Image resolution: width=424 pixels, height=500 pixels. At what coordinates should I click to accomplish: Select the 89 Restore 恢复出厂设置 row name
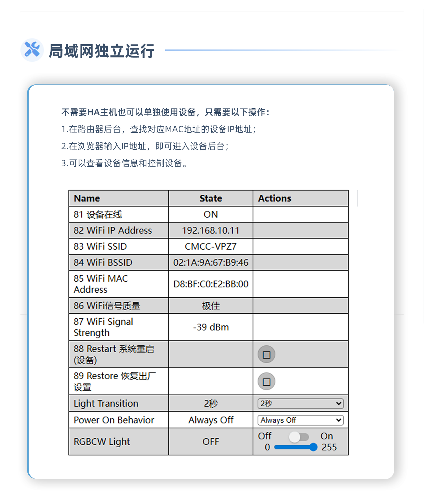pos(115,381)
